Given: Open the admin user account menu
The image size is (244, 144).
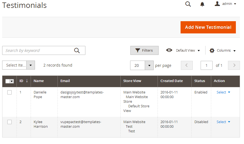Looking at the screenshot, I should (225, 4).
